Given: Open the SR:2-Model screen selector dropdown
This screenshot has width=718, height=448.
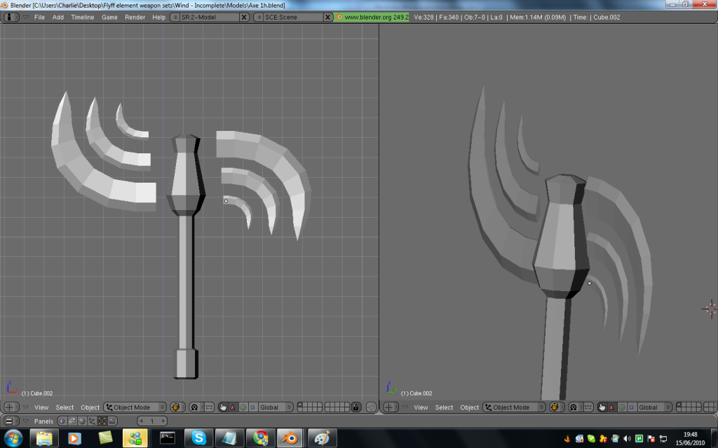Looking at the screenshot, I should 175,17.
